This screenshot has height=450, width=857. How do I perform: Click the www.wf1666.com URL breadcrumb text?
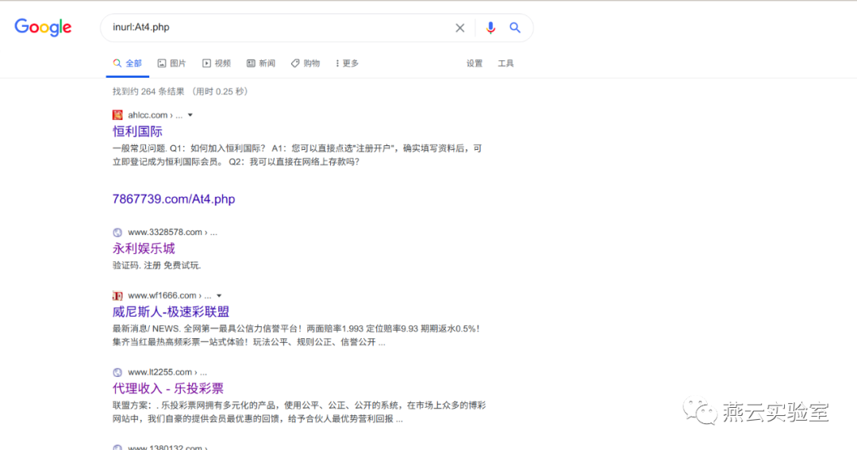(170, 296)
